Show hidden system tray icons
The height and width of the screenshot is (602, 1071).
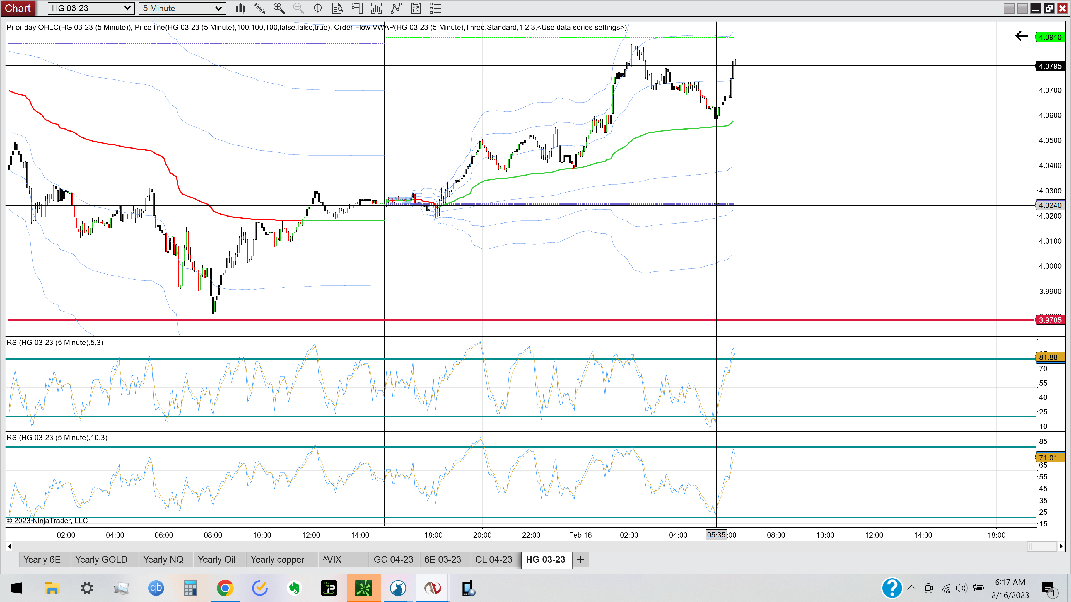[x=912, y=588]
